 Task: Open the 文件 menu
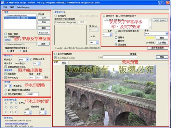click(5, 7)
